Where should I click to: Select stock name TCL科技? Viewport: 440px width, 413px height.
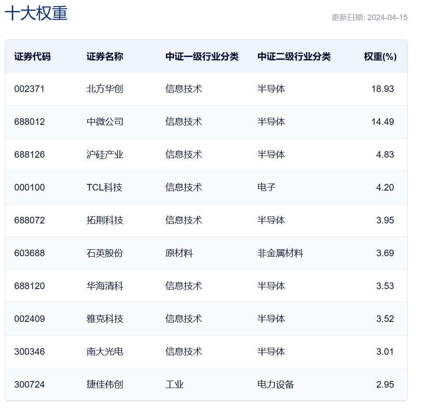(x=105, y=187)
